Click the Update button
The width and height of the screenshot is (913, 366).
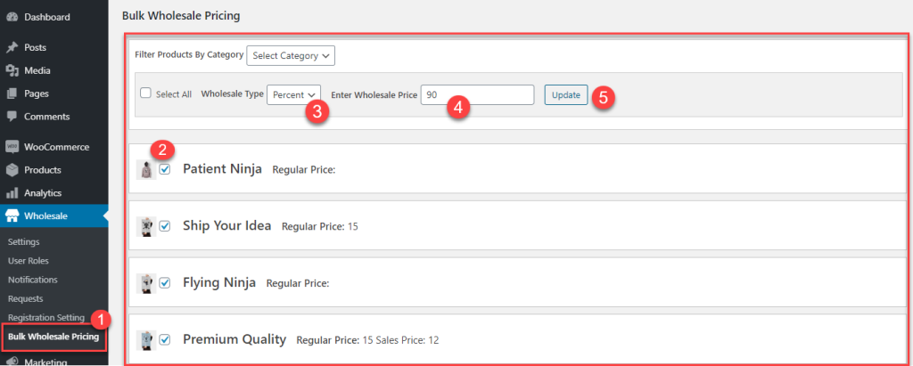click(x=566, y=95)
